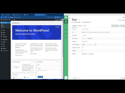Switch to the Dashboard browser tab
This screenshot has width=125, height=93.
[x=40, y=15]
